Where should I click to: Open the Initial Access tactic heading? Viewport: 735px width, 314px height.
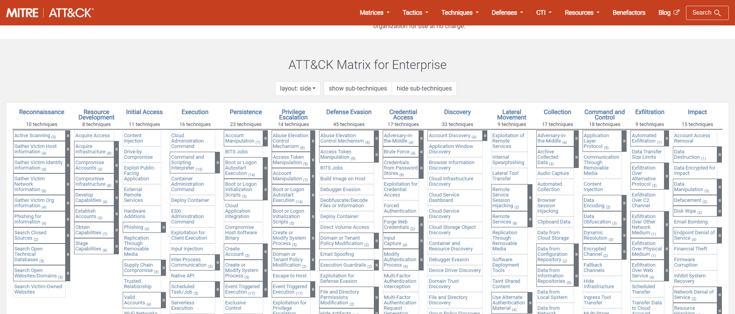point(144,112)
